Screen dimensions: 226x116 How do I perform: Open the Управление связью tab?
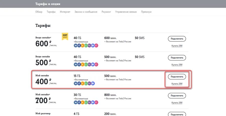pos(126,12)
